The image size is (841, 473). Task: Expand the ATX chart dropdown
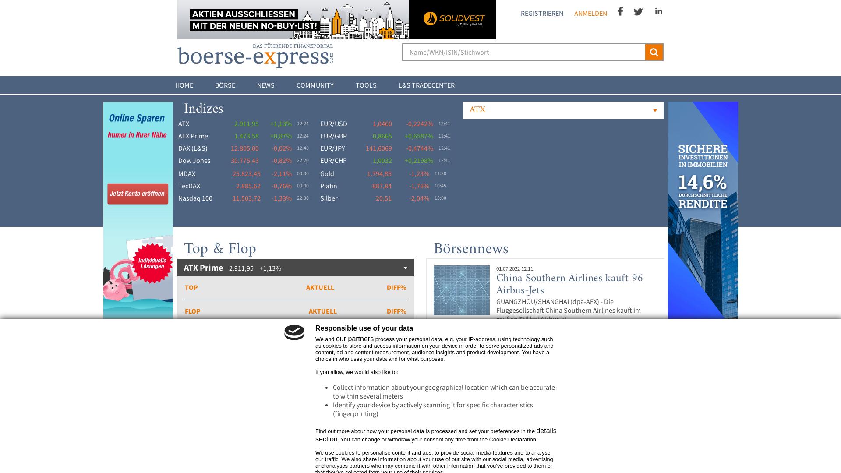pyautogui.click(x=563, y=110)
